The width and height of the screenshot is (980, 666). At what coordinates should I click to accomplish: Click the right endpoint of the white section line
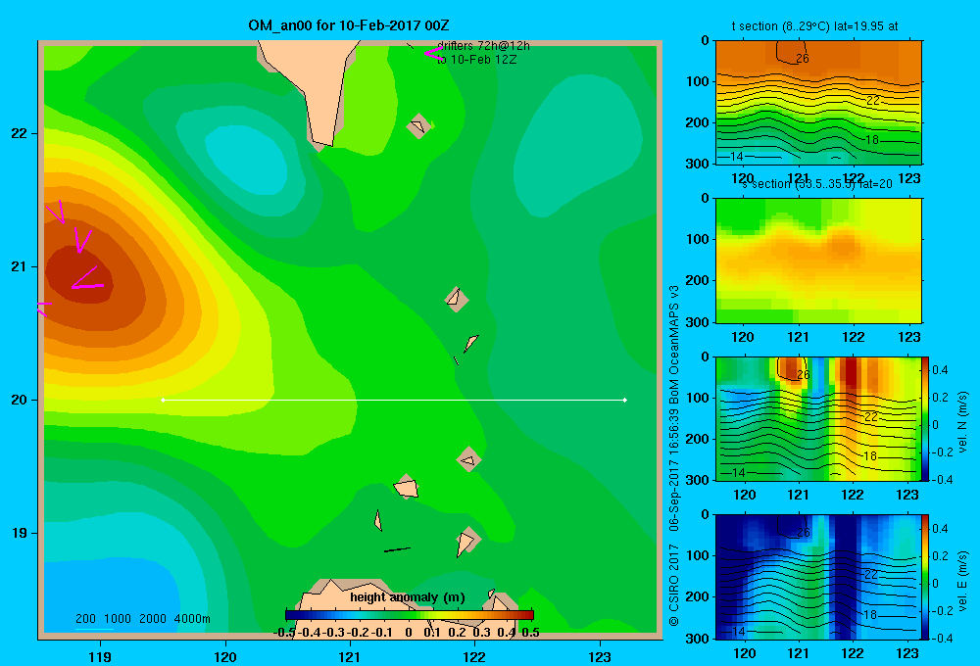[x=625, y=400]
